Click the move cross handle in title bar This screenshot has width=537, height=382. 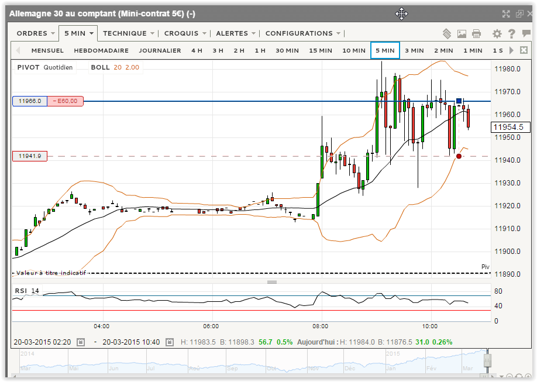[x=401, y=13]
